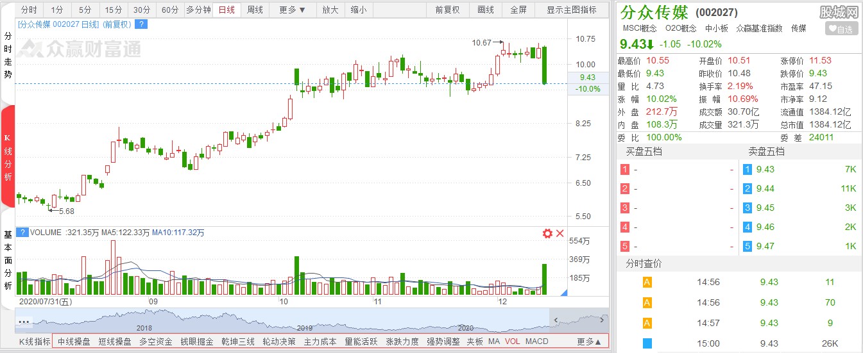Click blue square icon for 15:00 trade
The width and height of the screenshot is (863, 353).
point(647,343)
